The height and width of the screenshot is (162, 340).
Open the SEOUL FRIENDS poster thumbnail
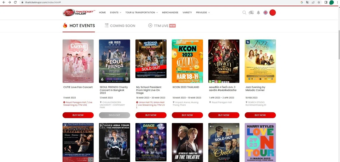(x=114, y=61)
